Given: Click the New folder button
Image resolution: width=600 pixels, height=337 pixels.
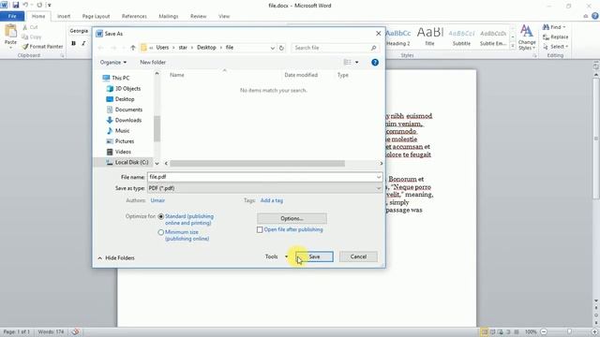Looking at the screenshot, I should (x=153, y=62).
